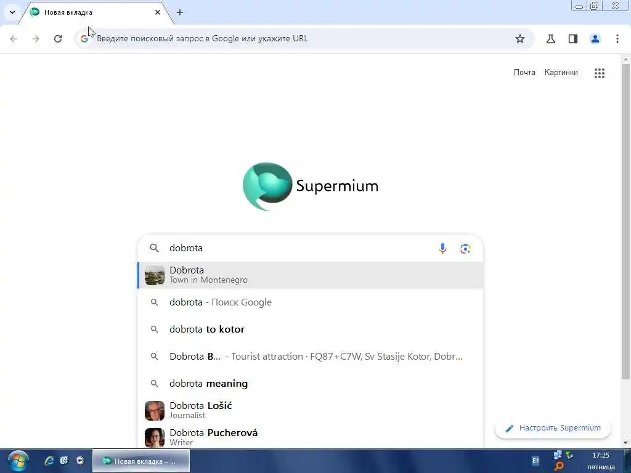Viewport: 631px width, 473px height.
Task: Select Dobrota Pucherová Writer suggestion
Action: [311, 437]
